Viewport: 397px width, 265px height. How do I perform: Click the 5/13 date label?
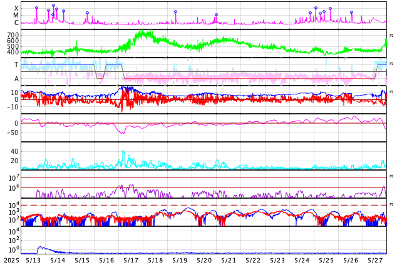point(33,260)
